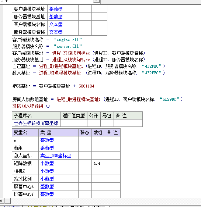
Task: Click the "4F2FEC" offset string
Action: pyautogui.click(x=152, y=66)
